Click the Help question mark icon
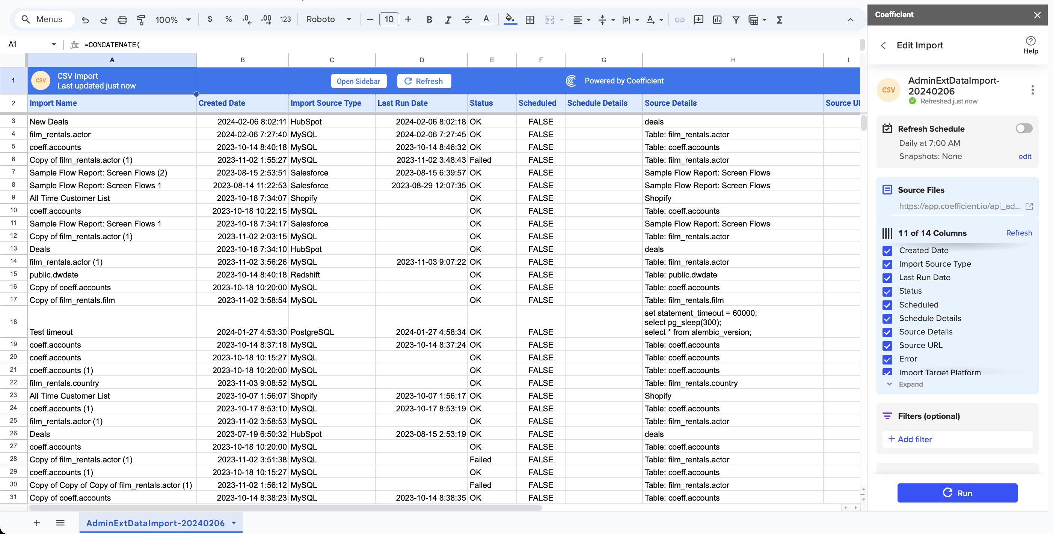The height and width of the screenshot is (534, 1053). point(1030,41)
